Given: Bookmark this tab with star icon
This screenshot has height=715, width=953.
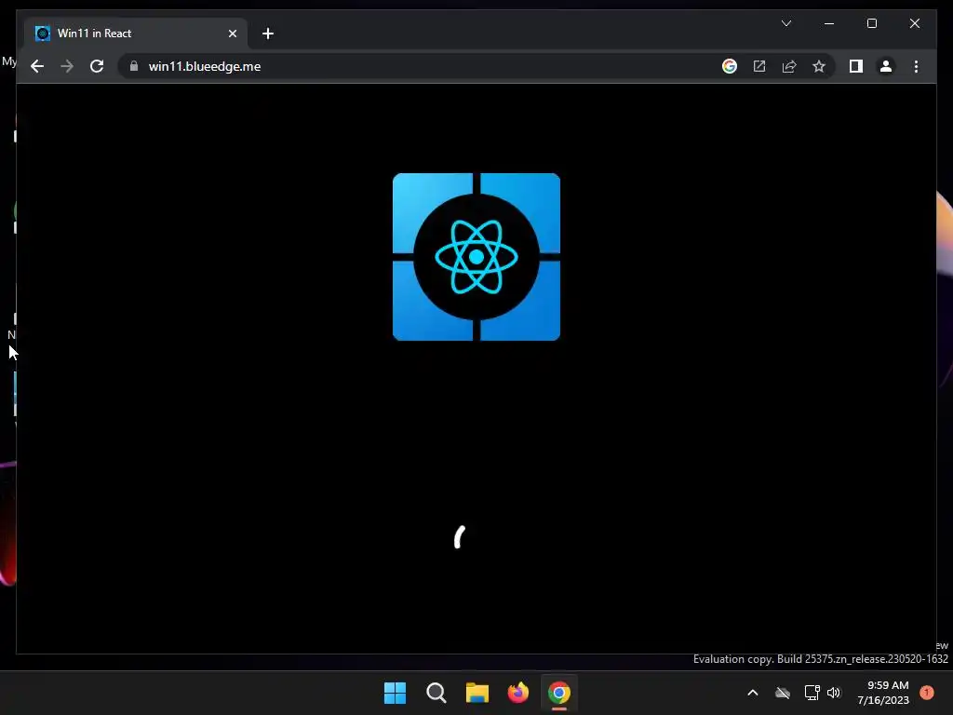Looking at the screenshot, I should (819, 66).
